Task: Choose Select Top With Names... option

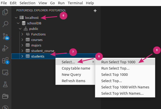Action: (x=125, y=93)
